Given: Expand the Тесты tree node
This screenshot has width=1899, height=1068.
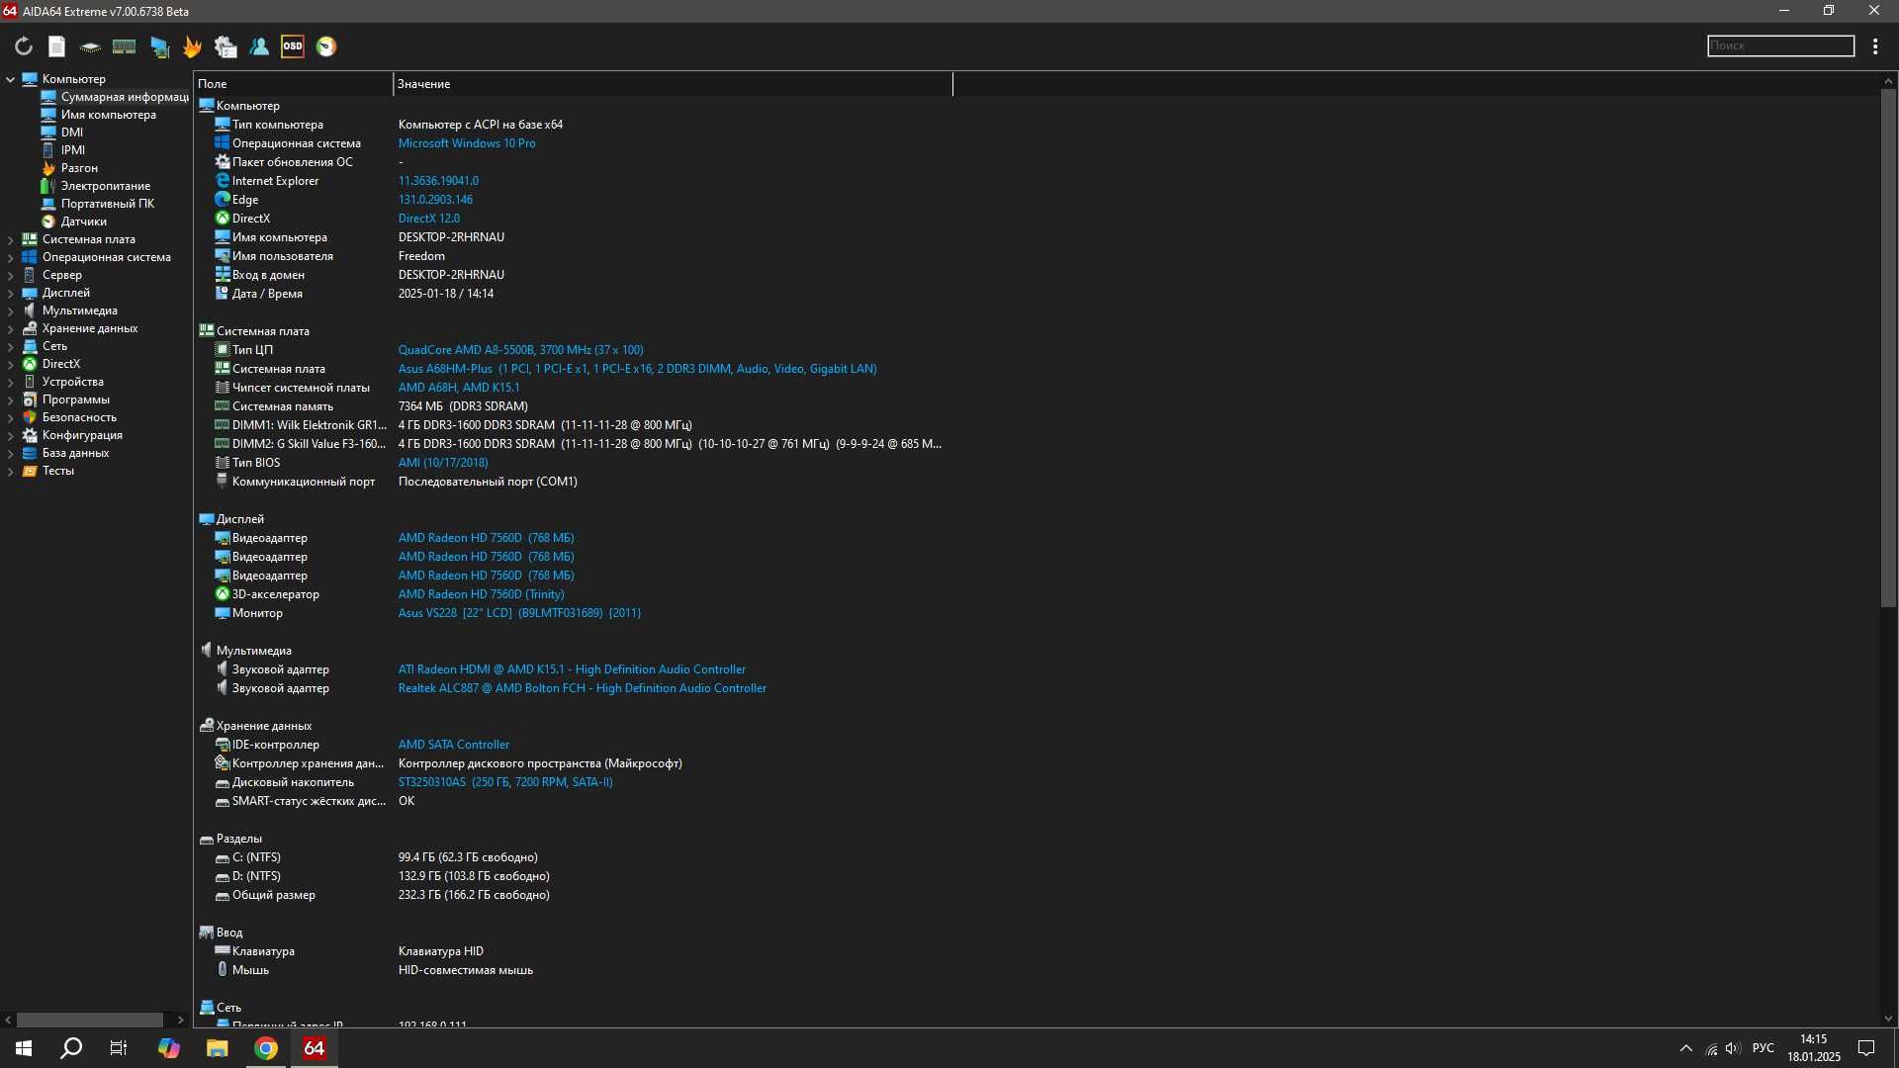Looking at the screenshot, I should 10,471.
